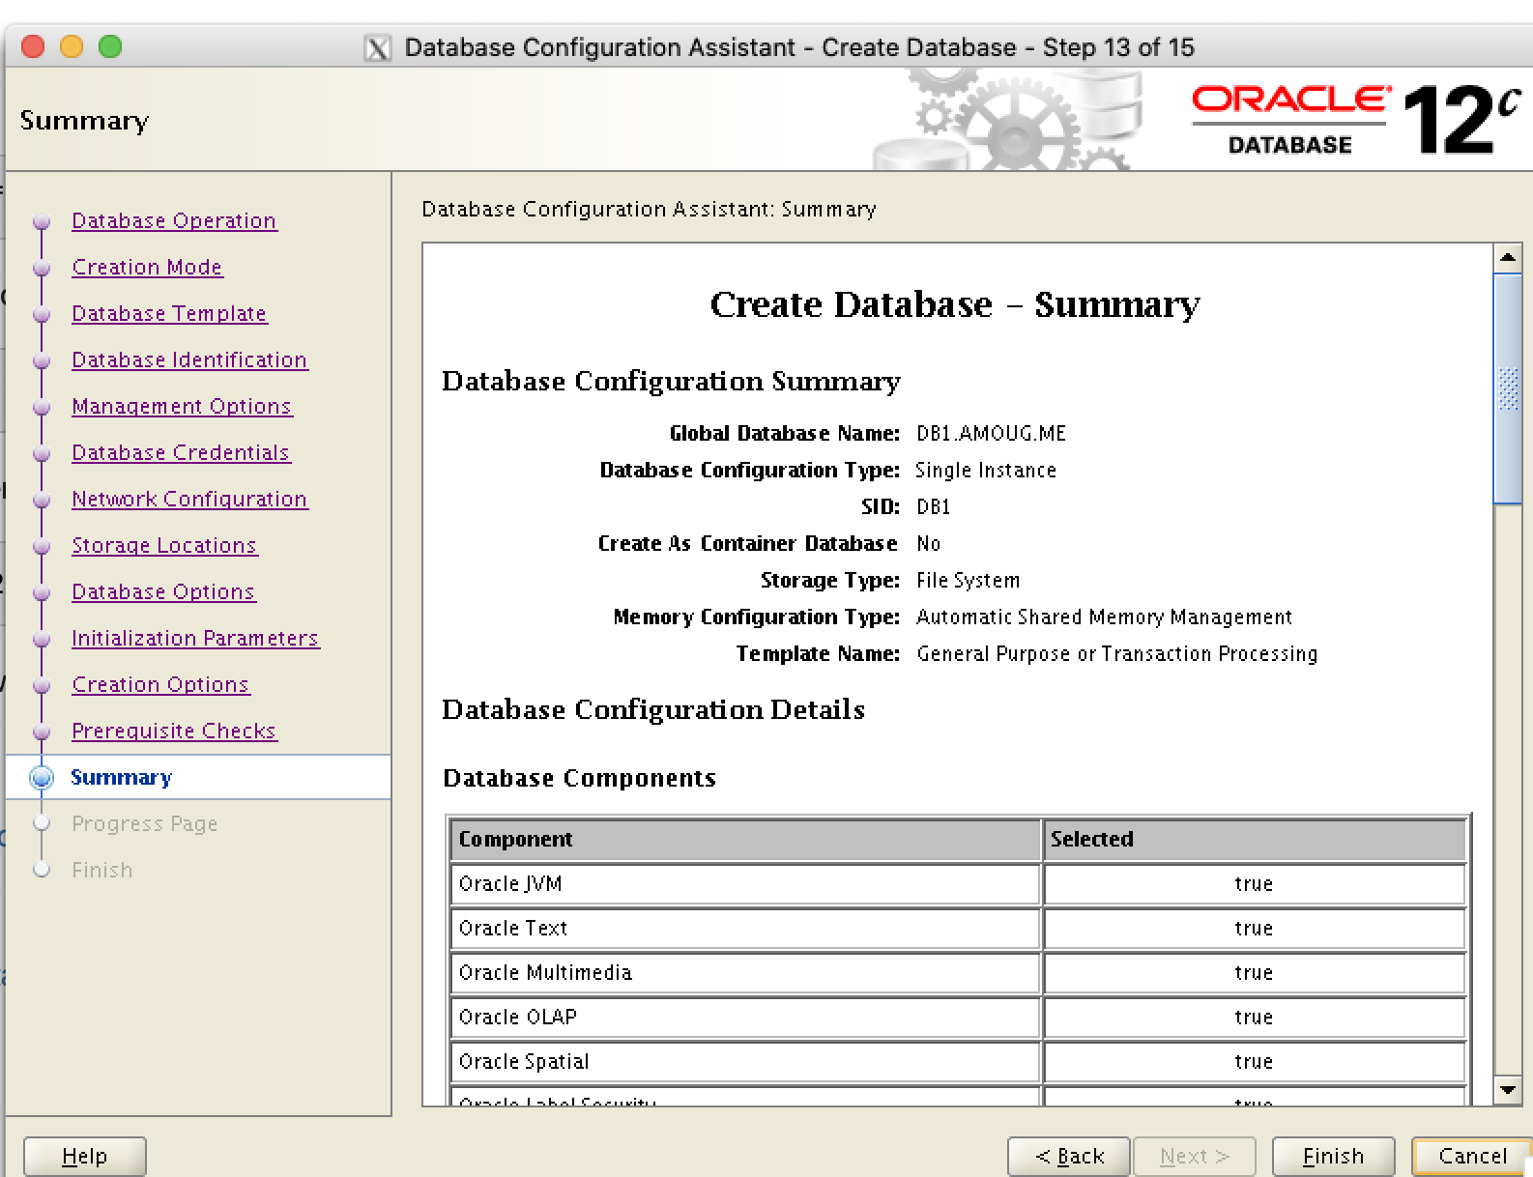This screenshot has width=1533, height=1177.
Task: Go to the Database Credentials step
Action: pos(181,452)
